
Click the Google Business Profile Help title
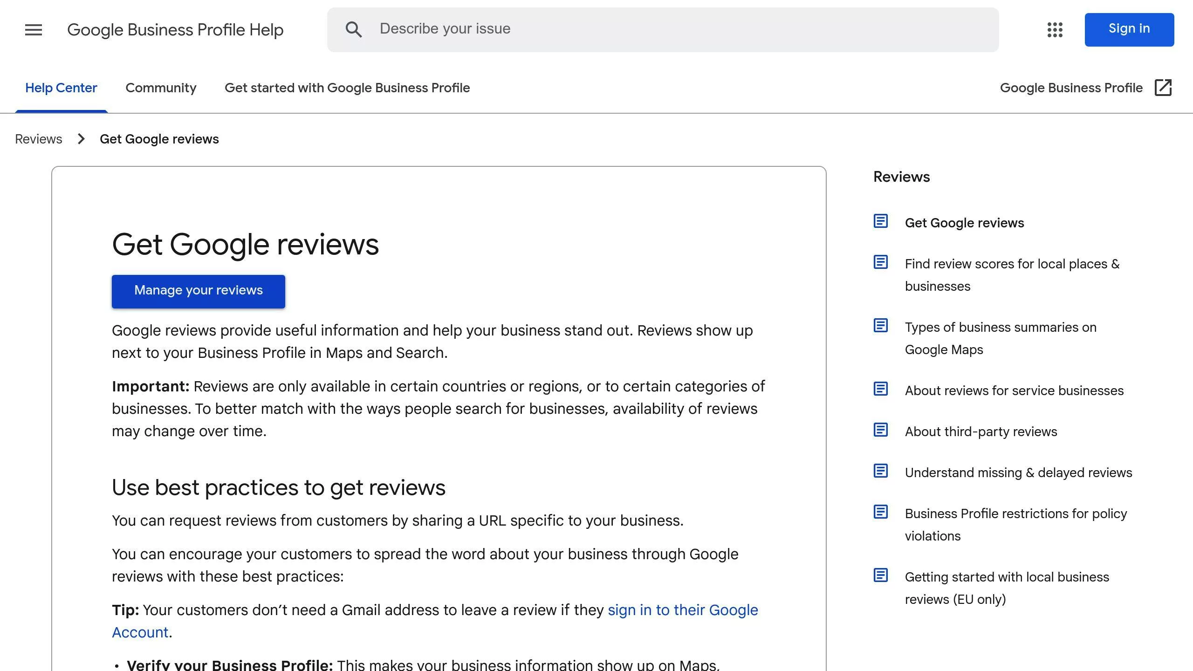pyautogui.click(x=175, y=30)
